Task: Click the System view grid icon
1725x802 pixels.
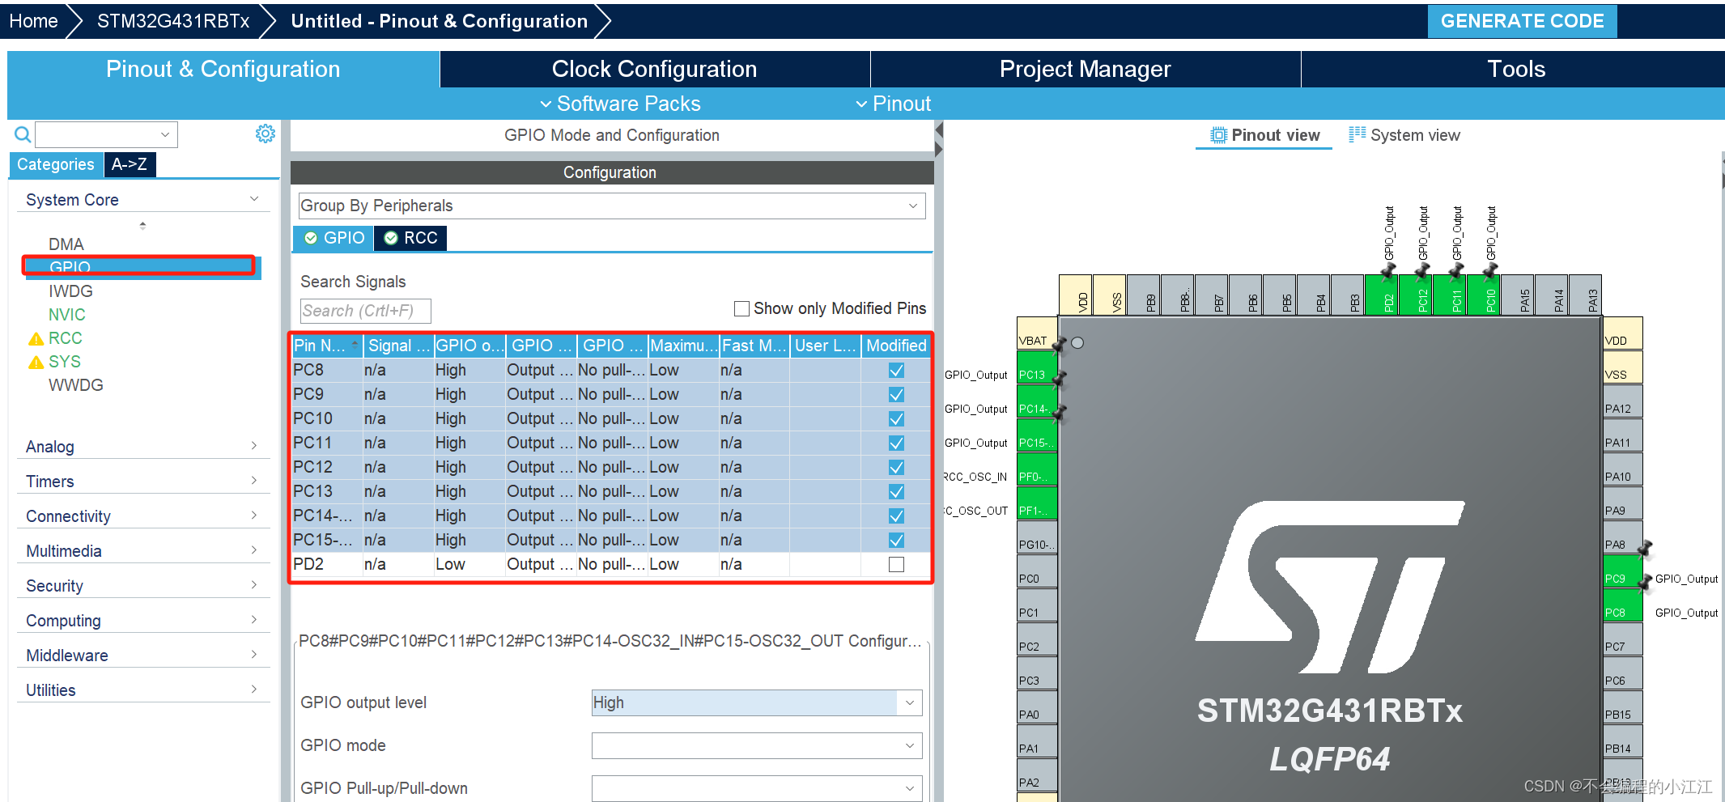Action: tap(1357, 134)
